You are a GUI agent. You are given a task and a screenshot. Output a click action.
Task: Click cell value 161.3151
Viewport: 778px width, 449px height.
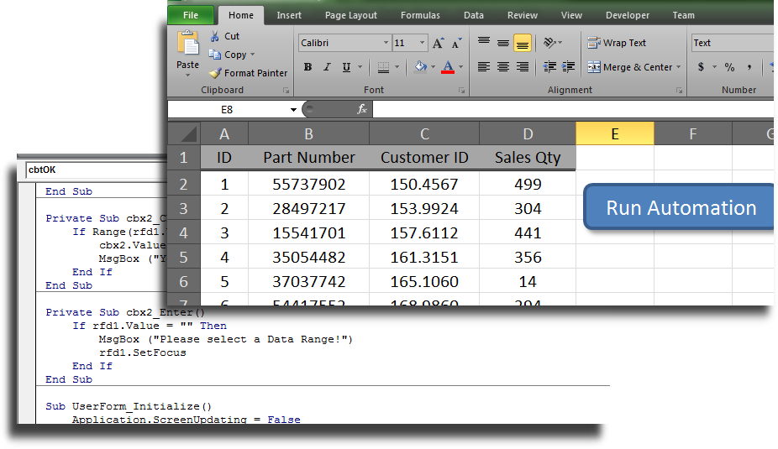point(424,257)
